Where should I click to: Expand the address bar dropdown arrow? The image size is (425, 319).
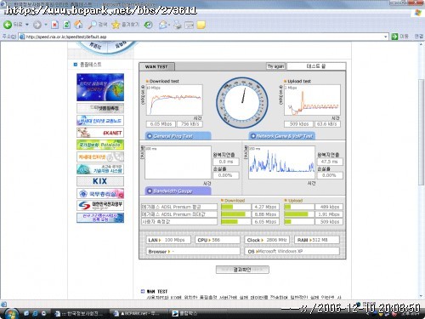pos(385,37)
